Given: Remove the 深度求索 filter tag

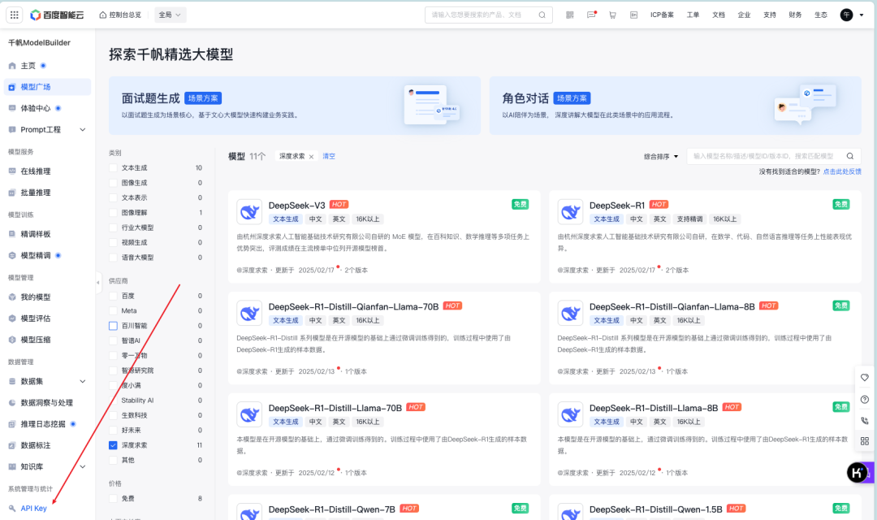Looking at the screenshot, I should (x=312, y=157).
